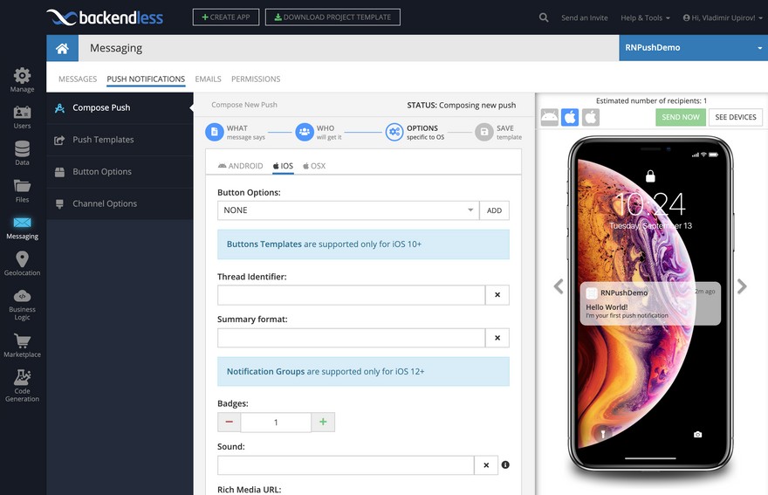Click the Home icon in the header
This screenshot has height=495, width=768.
(x=62, y=49)
